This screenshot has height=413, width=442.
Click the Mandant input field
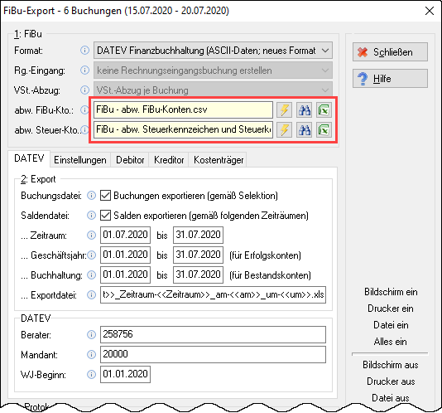pyautogui.click(x=213, y=354)
